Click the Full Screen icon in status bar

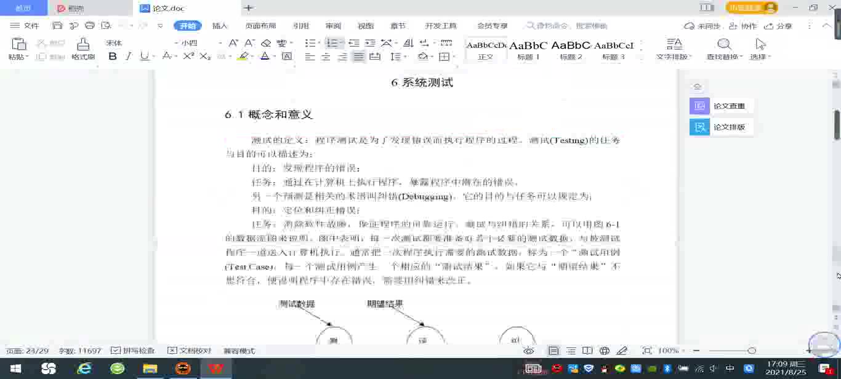646,351
